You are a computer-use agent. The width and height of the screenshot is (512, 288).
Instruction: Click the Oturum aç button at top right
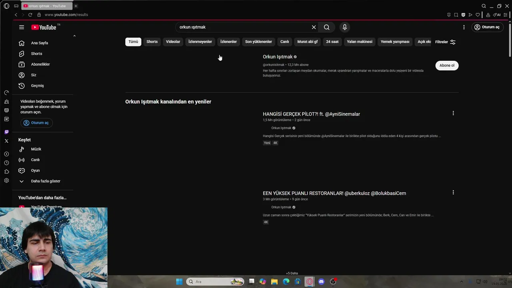tap(487, 27)
